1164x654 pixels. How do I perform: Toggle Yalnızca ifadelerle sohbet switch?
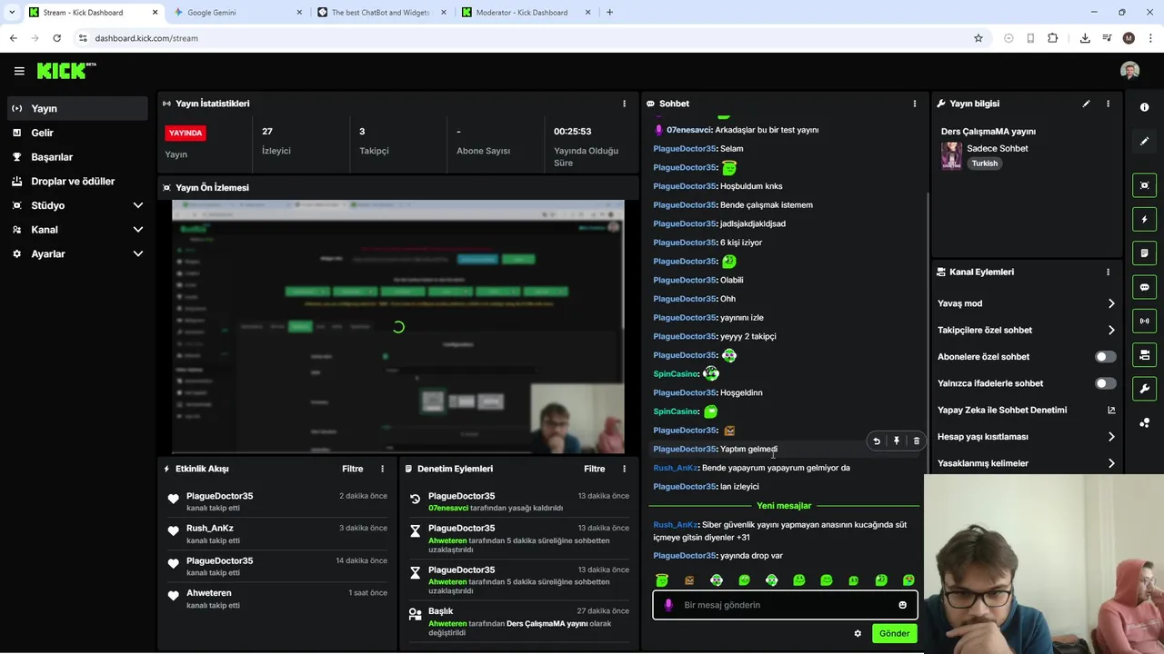coord(1105,383)
